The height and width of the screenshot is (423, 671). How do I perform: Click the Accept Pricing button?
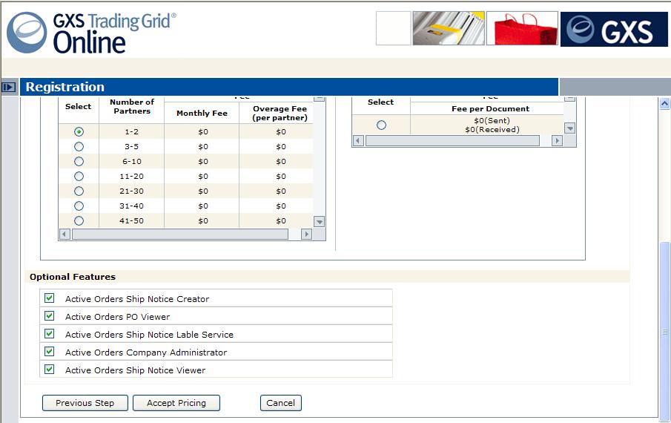pos(176,403)
